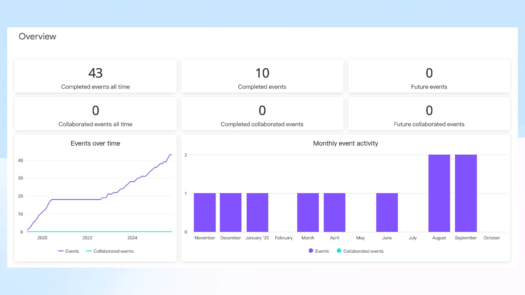Click the March bar
This screenshot has width=525, height=295.
[x=308, y=213]
